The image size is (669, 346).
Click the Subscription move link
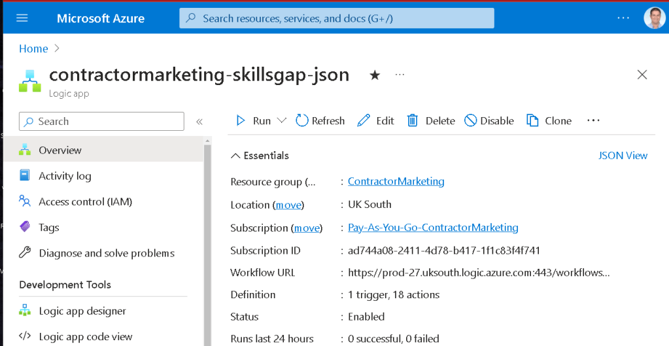307,228
